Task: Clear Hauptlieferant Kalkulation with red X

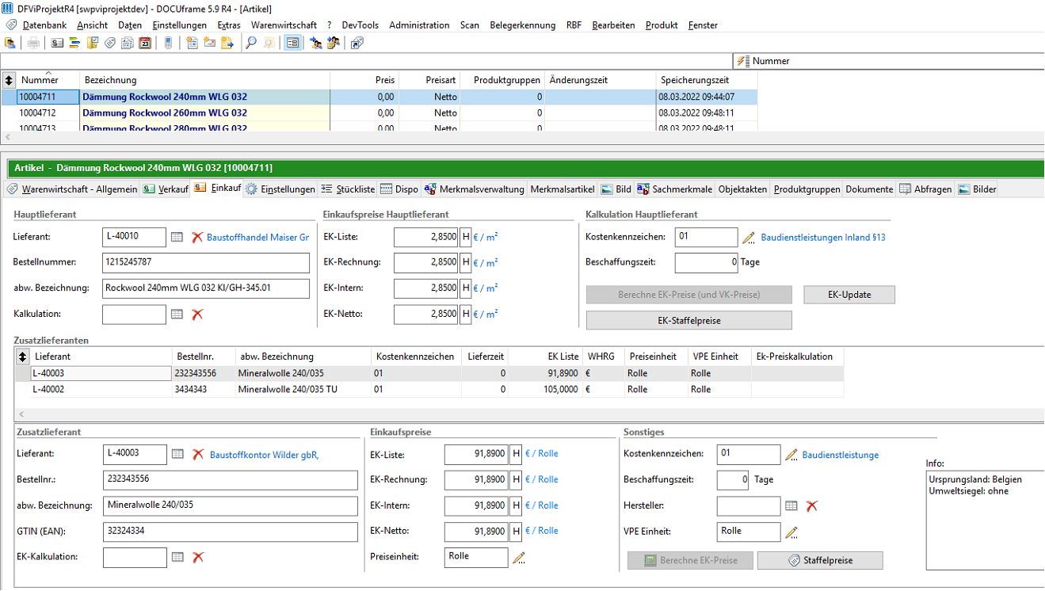Action: click(197, 315)
